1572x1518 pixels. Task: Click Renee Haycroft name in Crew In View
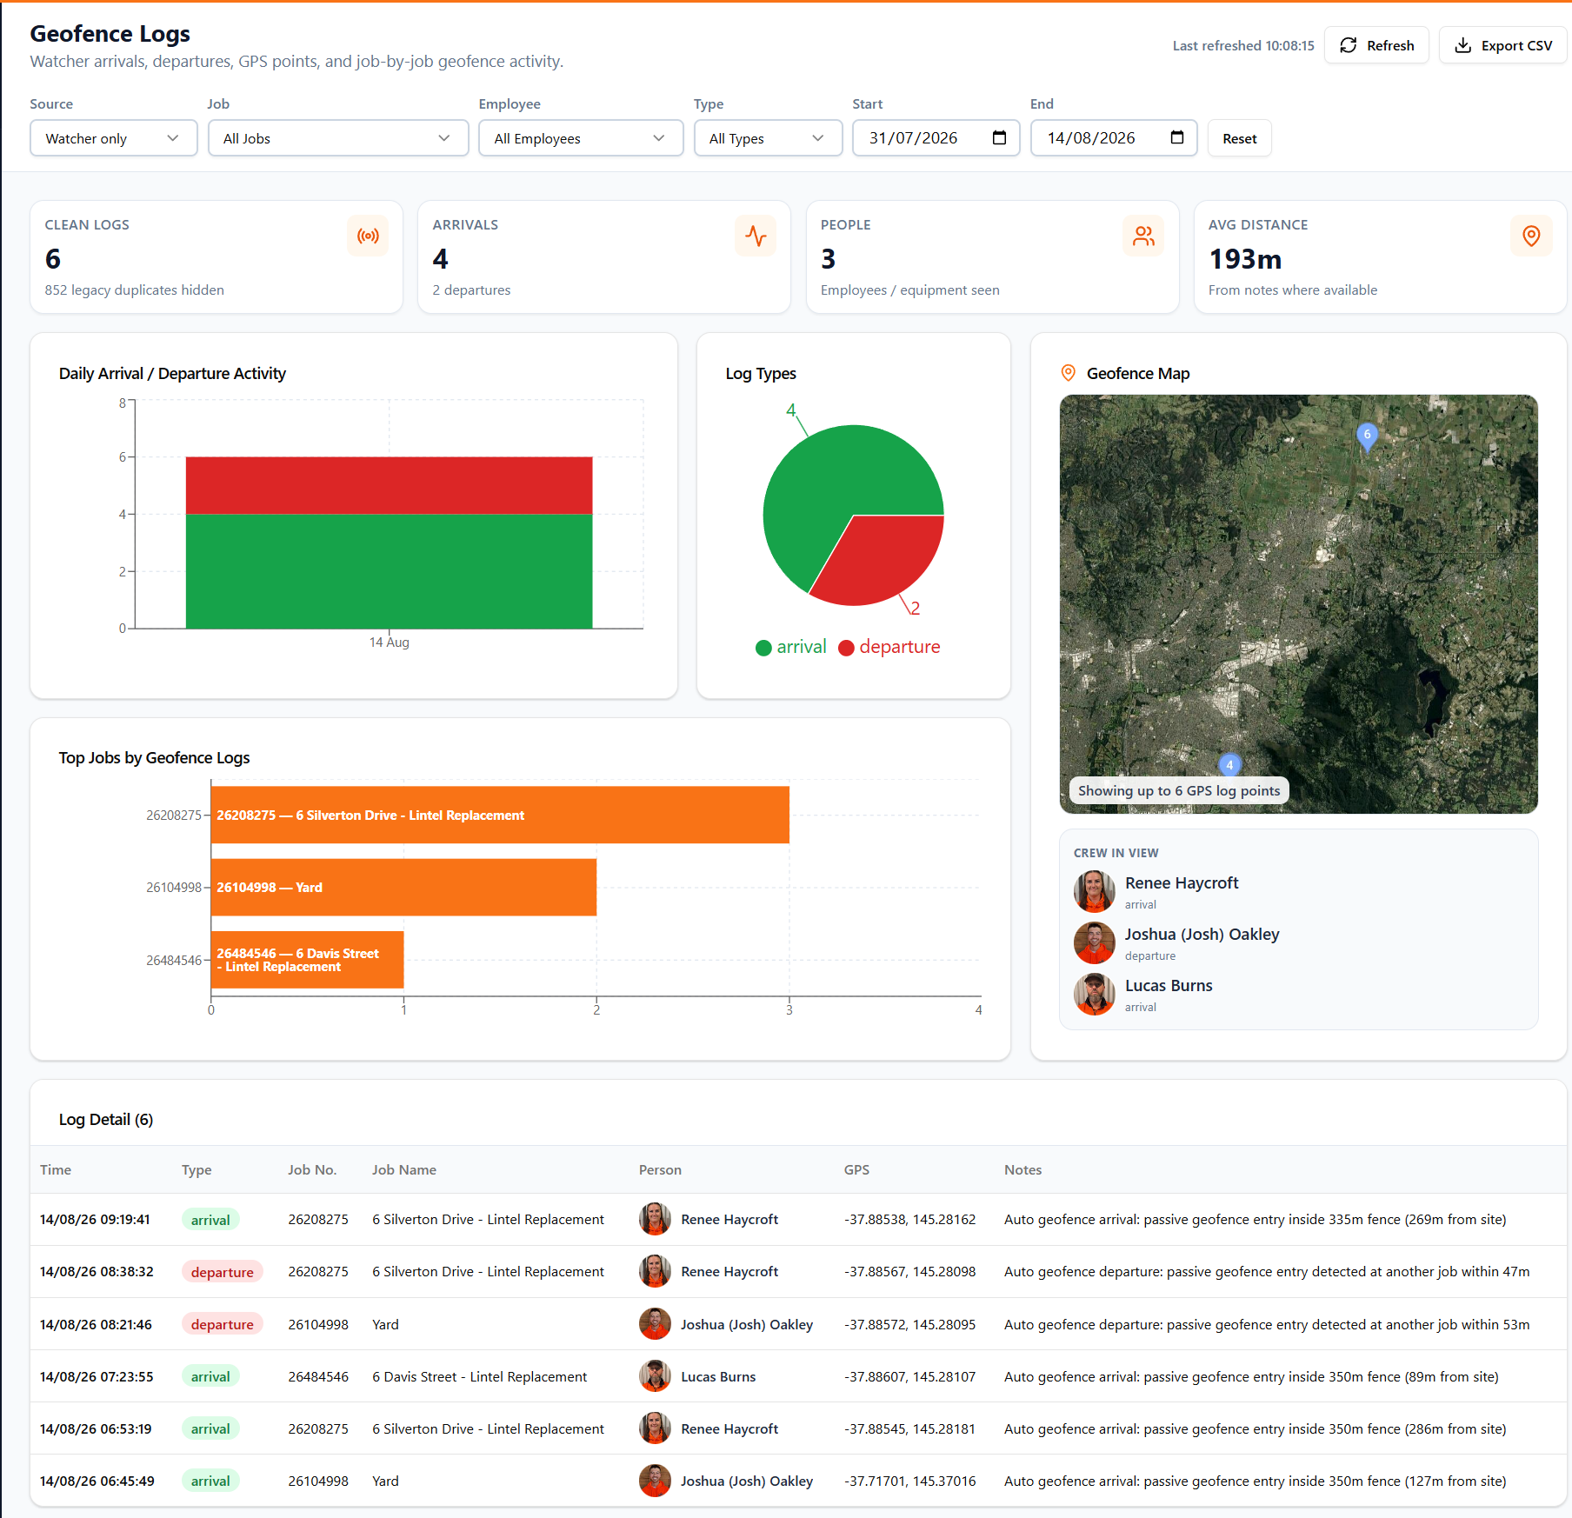(1182, 882)
